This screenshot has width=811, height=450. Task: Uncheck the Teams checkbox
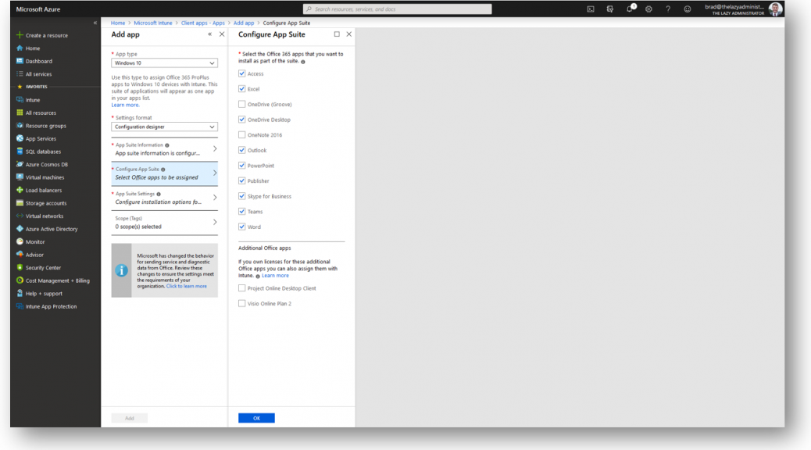(241, 212)
